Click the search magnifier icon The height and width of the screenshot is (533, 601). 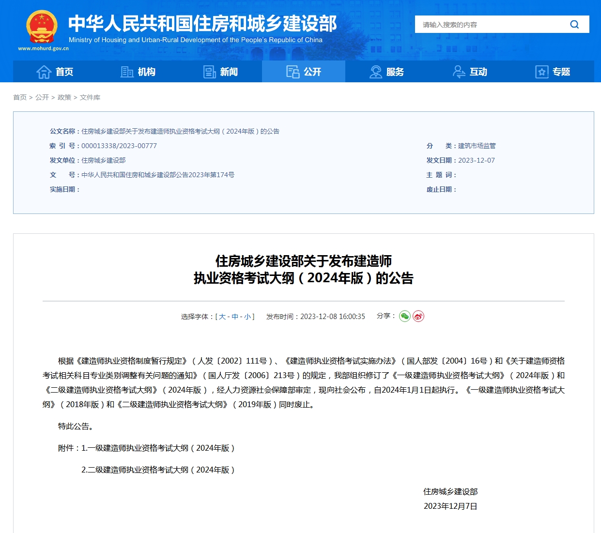[574, 25]
